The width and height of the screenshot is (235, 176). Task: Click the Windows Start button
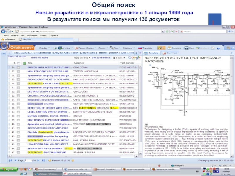(9, 170)
